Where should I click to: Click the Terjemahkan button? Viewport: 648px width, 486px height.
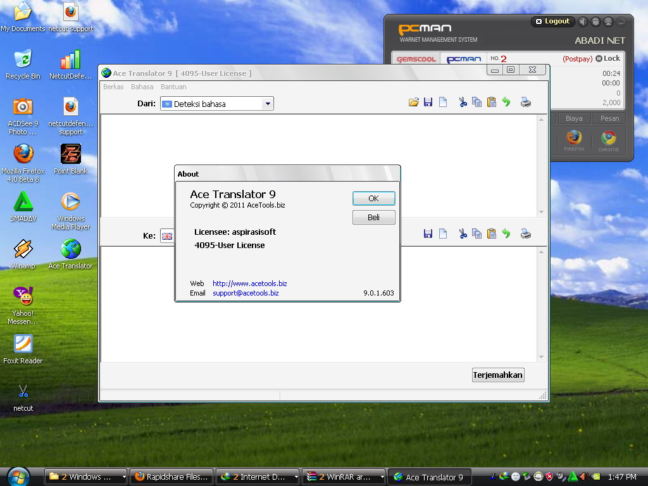tap(498, 375)
